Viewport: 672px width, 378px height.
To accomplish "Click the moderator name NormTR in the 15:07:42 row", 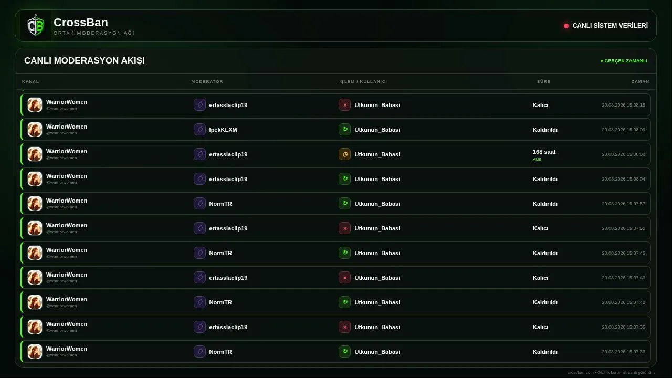I will click(x=220, y=302).
